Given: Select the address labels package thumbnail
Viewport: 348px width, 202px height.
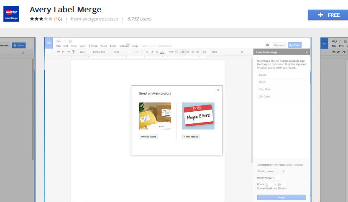Looking at the screenshot, I should coord(155,116).
